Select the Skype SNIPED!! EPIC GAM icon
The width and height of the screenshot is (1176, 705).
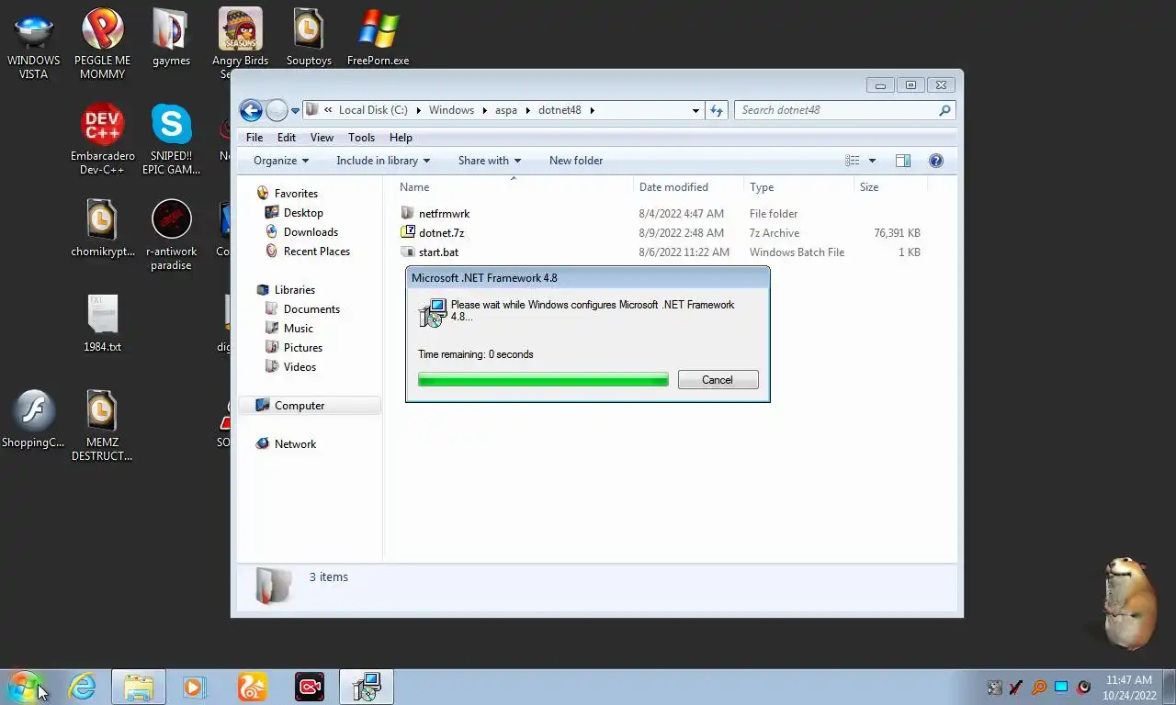[x=171, y=140]
